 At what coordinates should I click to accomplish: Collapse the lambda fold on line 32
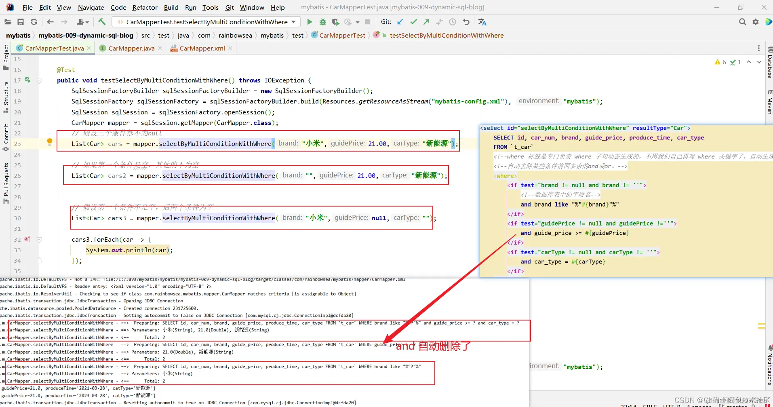pyautogui.click(x=39, y=240)
